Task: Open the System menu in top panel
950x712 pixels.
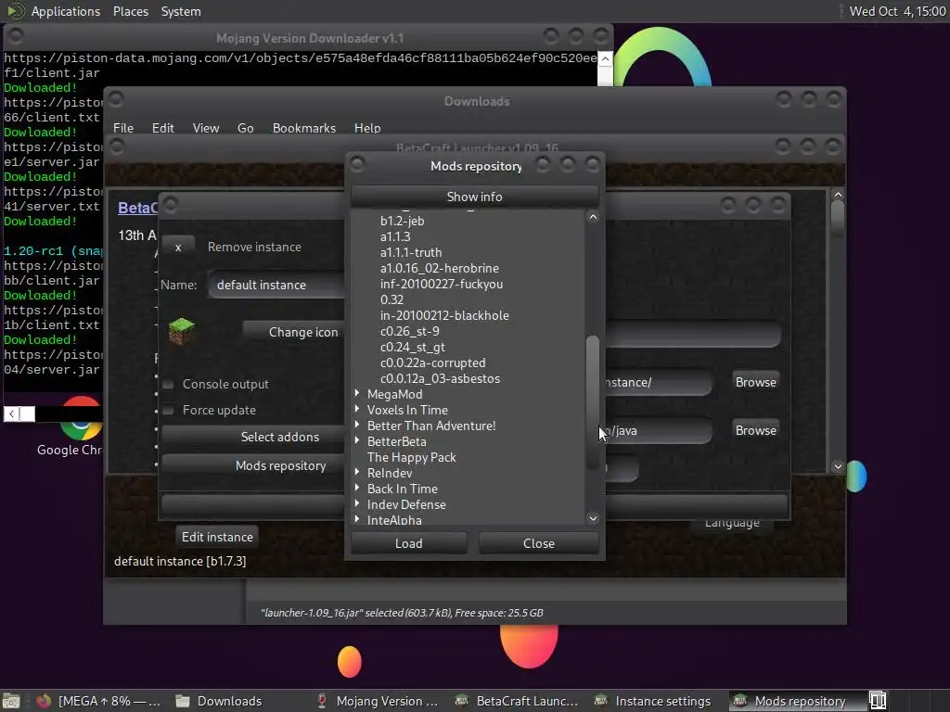Action: [x=181, y=11]
